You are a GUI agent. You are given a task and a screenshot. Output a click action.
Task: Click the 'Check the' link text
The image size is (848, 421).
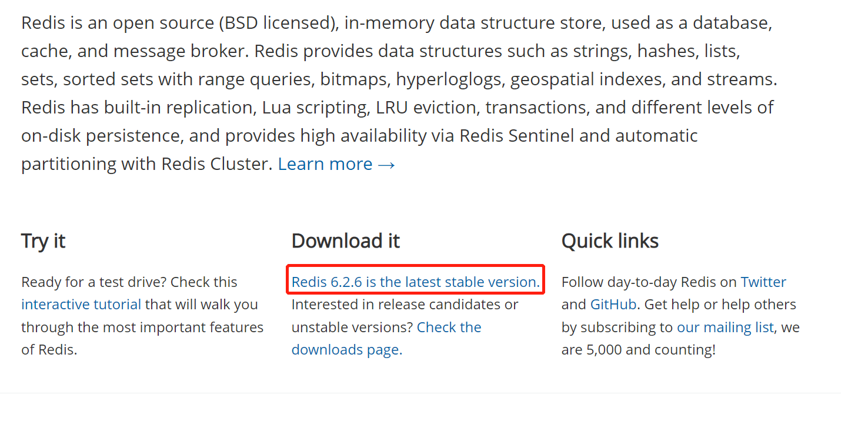(x=449, y=327)
